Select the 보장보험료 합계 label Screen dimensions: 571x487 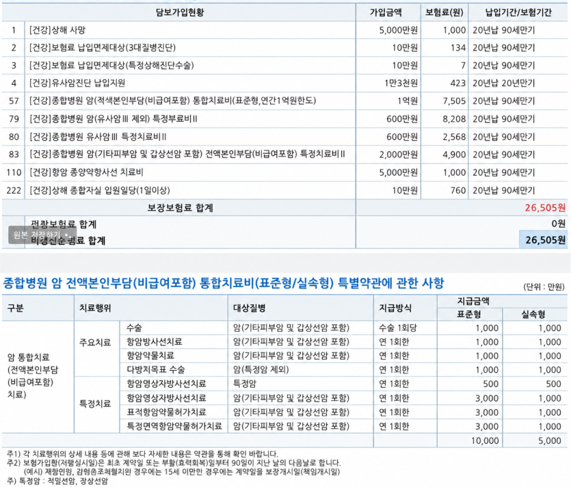coord(180,208)
